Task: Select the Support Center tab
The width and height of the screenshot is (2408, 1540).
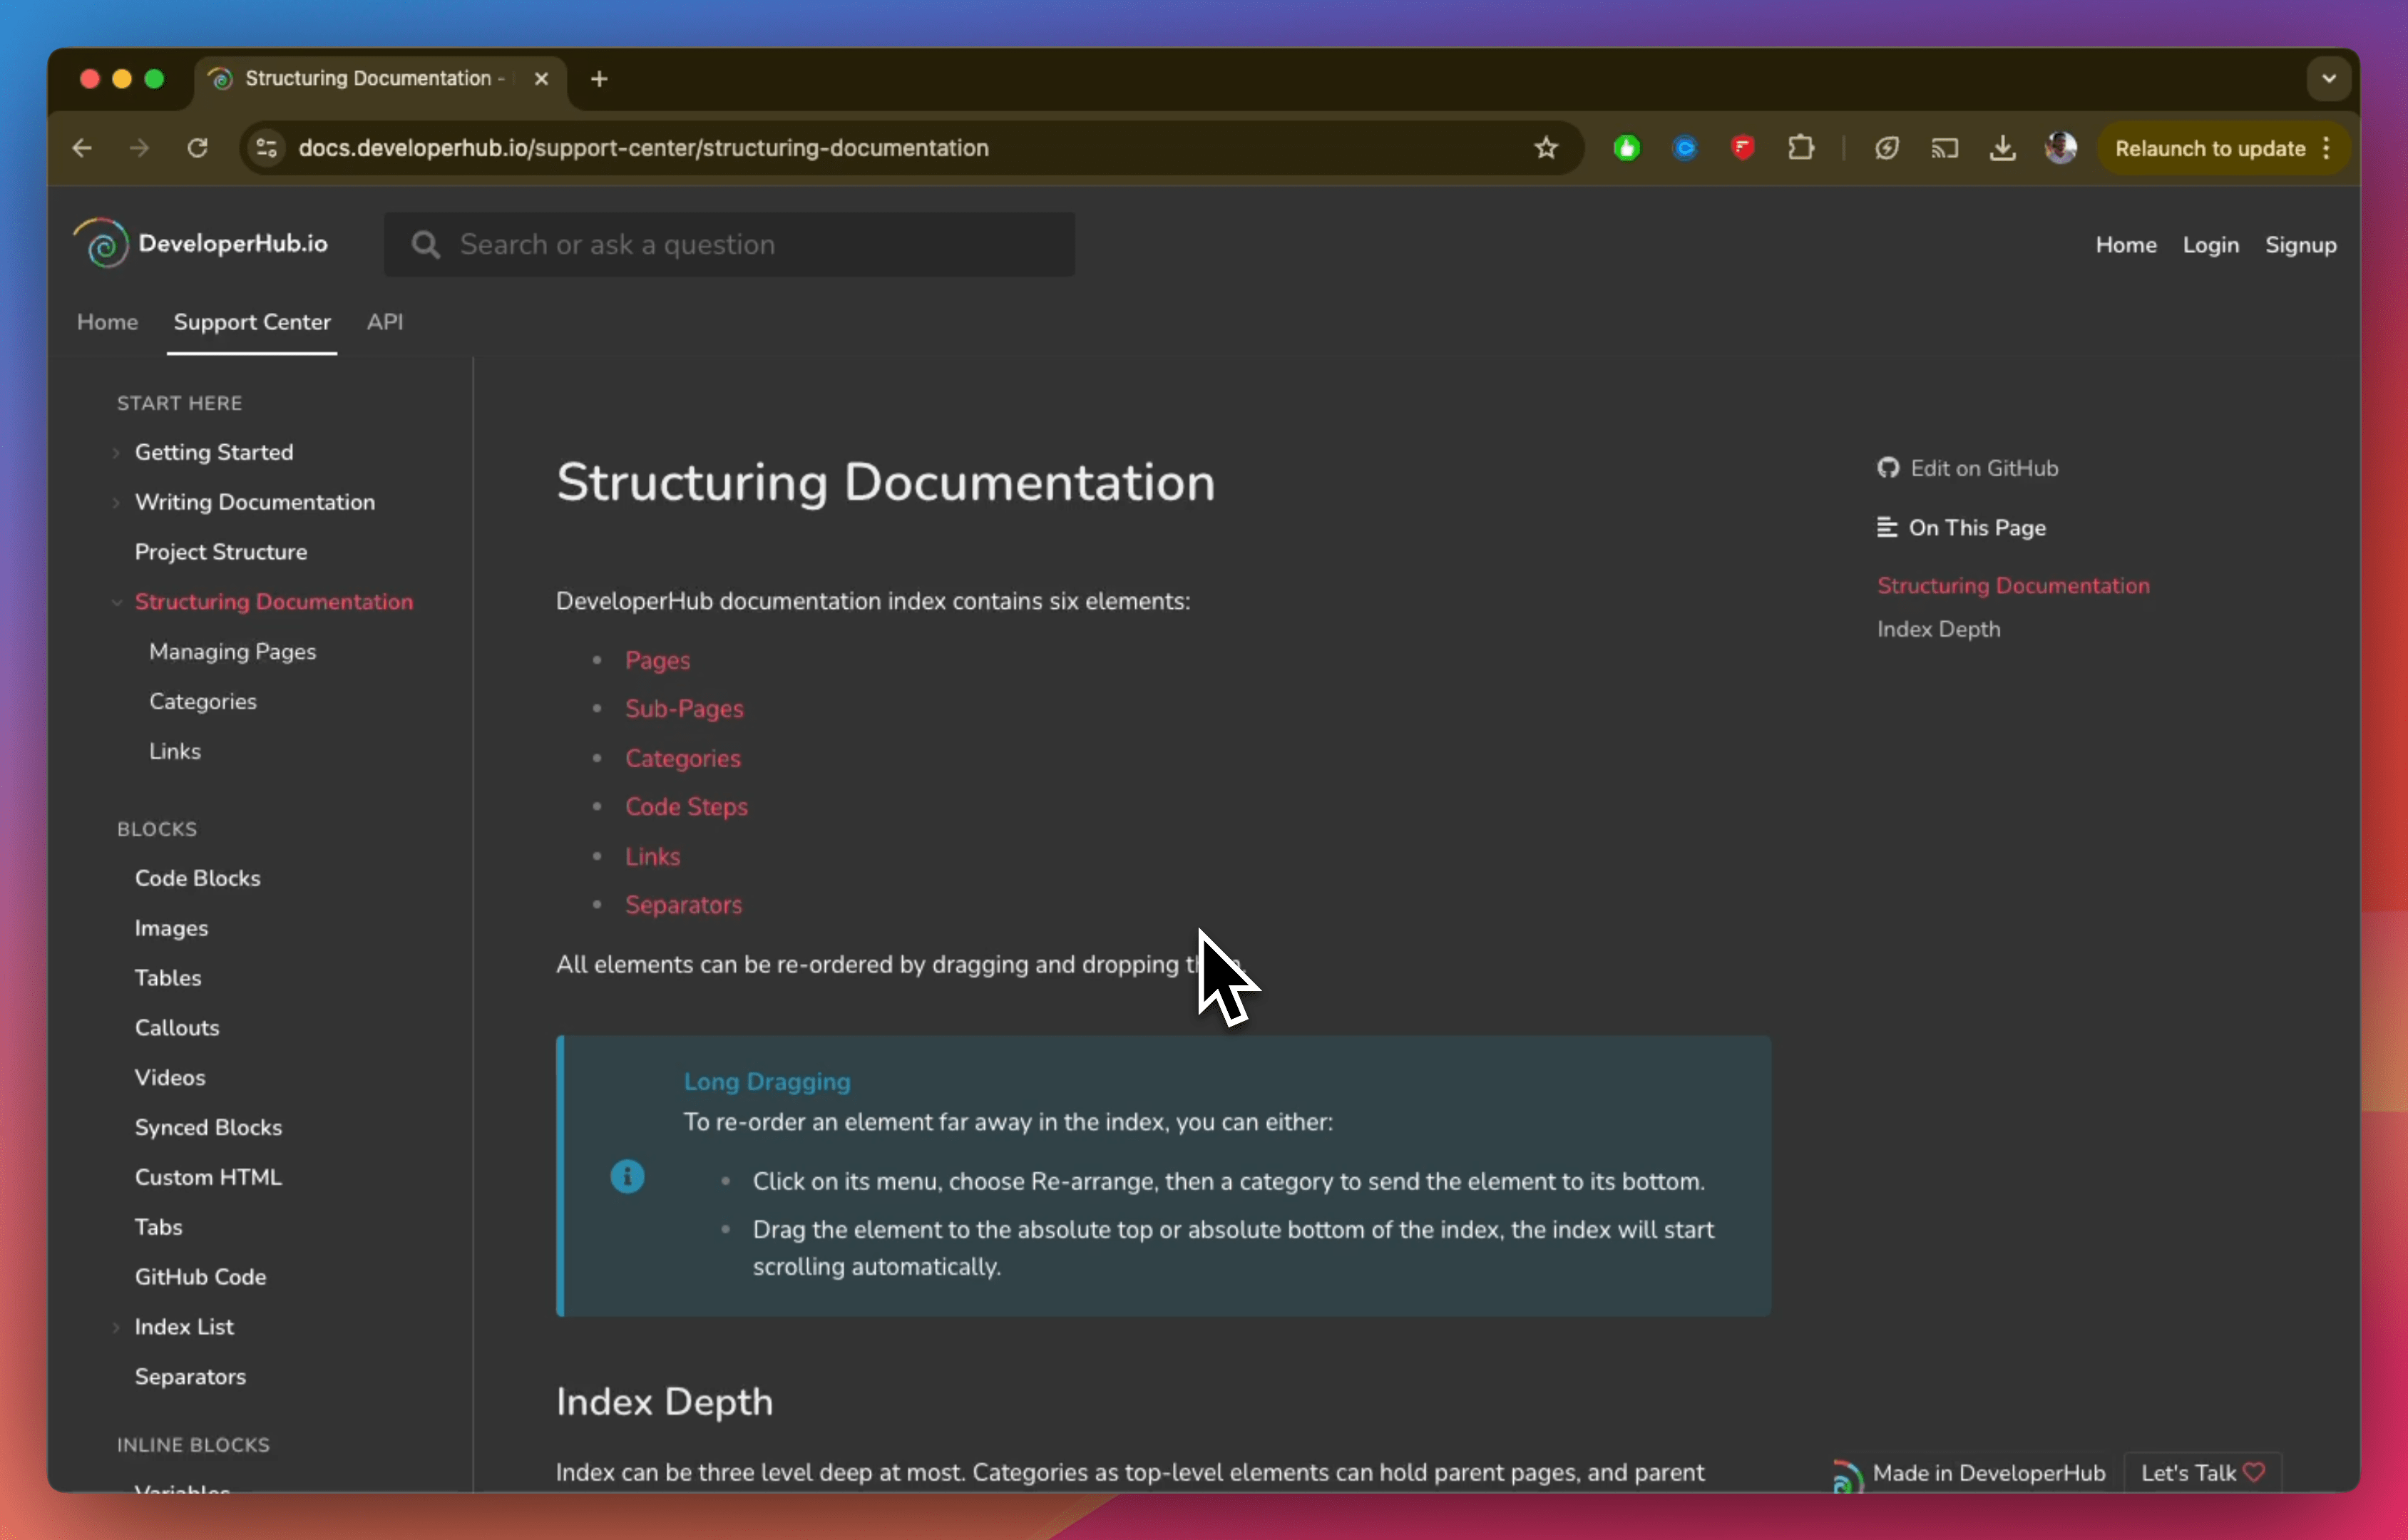Action: tap(252, 322)
